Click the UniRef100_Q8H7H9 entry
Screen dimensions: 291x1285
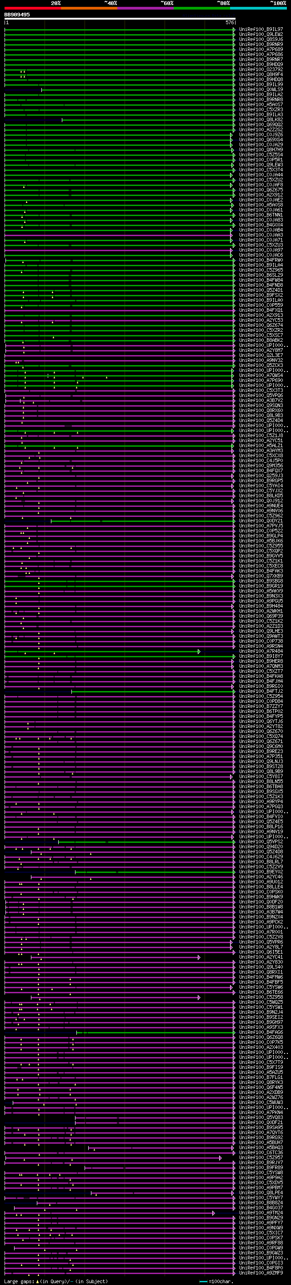point(261,150)
